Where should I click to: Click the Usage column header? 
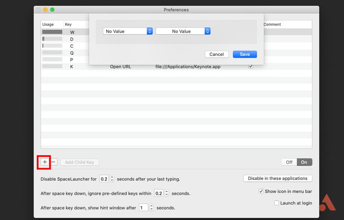tap(48, 24)
